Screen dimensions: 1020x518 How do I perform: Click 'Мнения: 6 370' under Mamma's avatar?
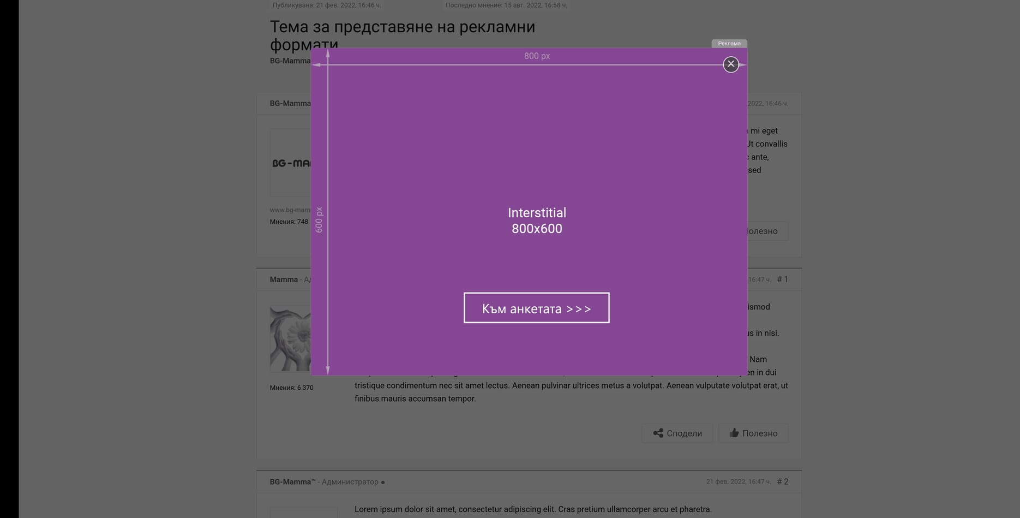(x=292, y=388)
